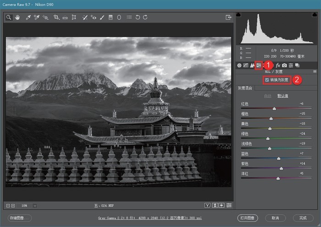Select the Hand tool
Screen dimensions: 321x227
pos(17,17)
